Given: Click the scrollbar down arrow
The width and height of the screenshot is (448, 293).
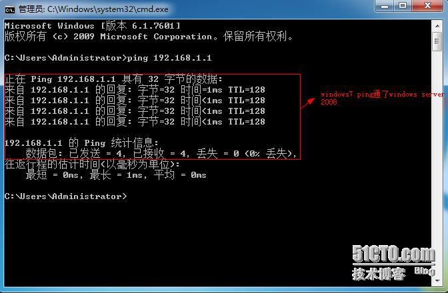Looking at the screenshot, I should [437, 280].
